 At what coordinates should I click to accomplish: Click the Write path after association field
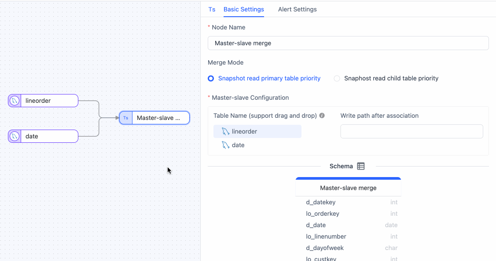pos(411,131)
